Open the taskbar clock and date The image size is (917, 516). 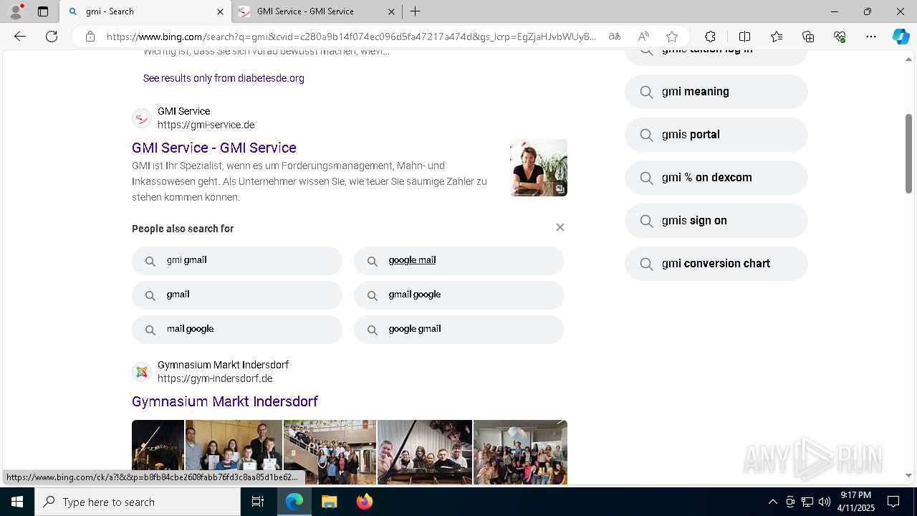pyautogui.click(x=855, y=502)
